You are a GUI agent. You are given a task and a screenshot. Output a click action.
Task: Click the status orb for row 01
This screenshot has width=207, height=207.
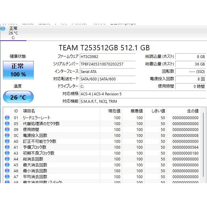click(7, 118)
